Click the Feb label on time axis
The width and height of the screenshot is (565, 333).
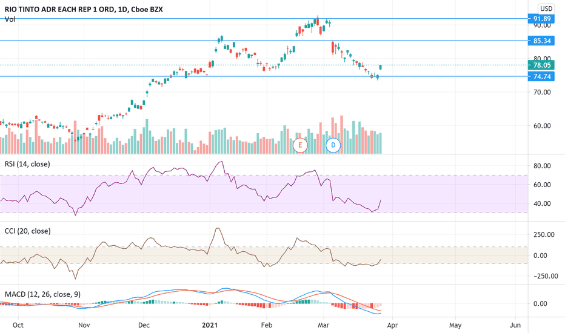[x=266, y=325]
